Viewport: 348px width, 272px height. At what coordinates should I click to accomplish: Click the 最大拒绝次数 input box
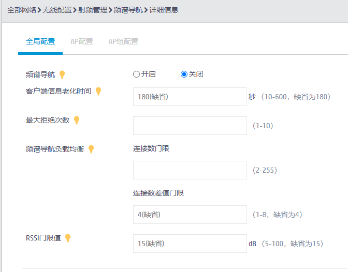point(190,126)
